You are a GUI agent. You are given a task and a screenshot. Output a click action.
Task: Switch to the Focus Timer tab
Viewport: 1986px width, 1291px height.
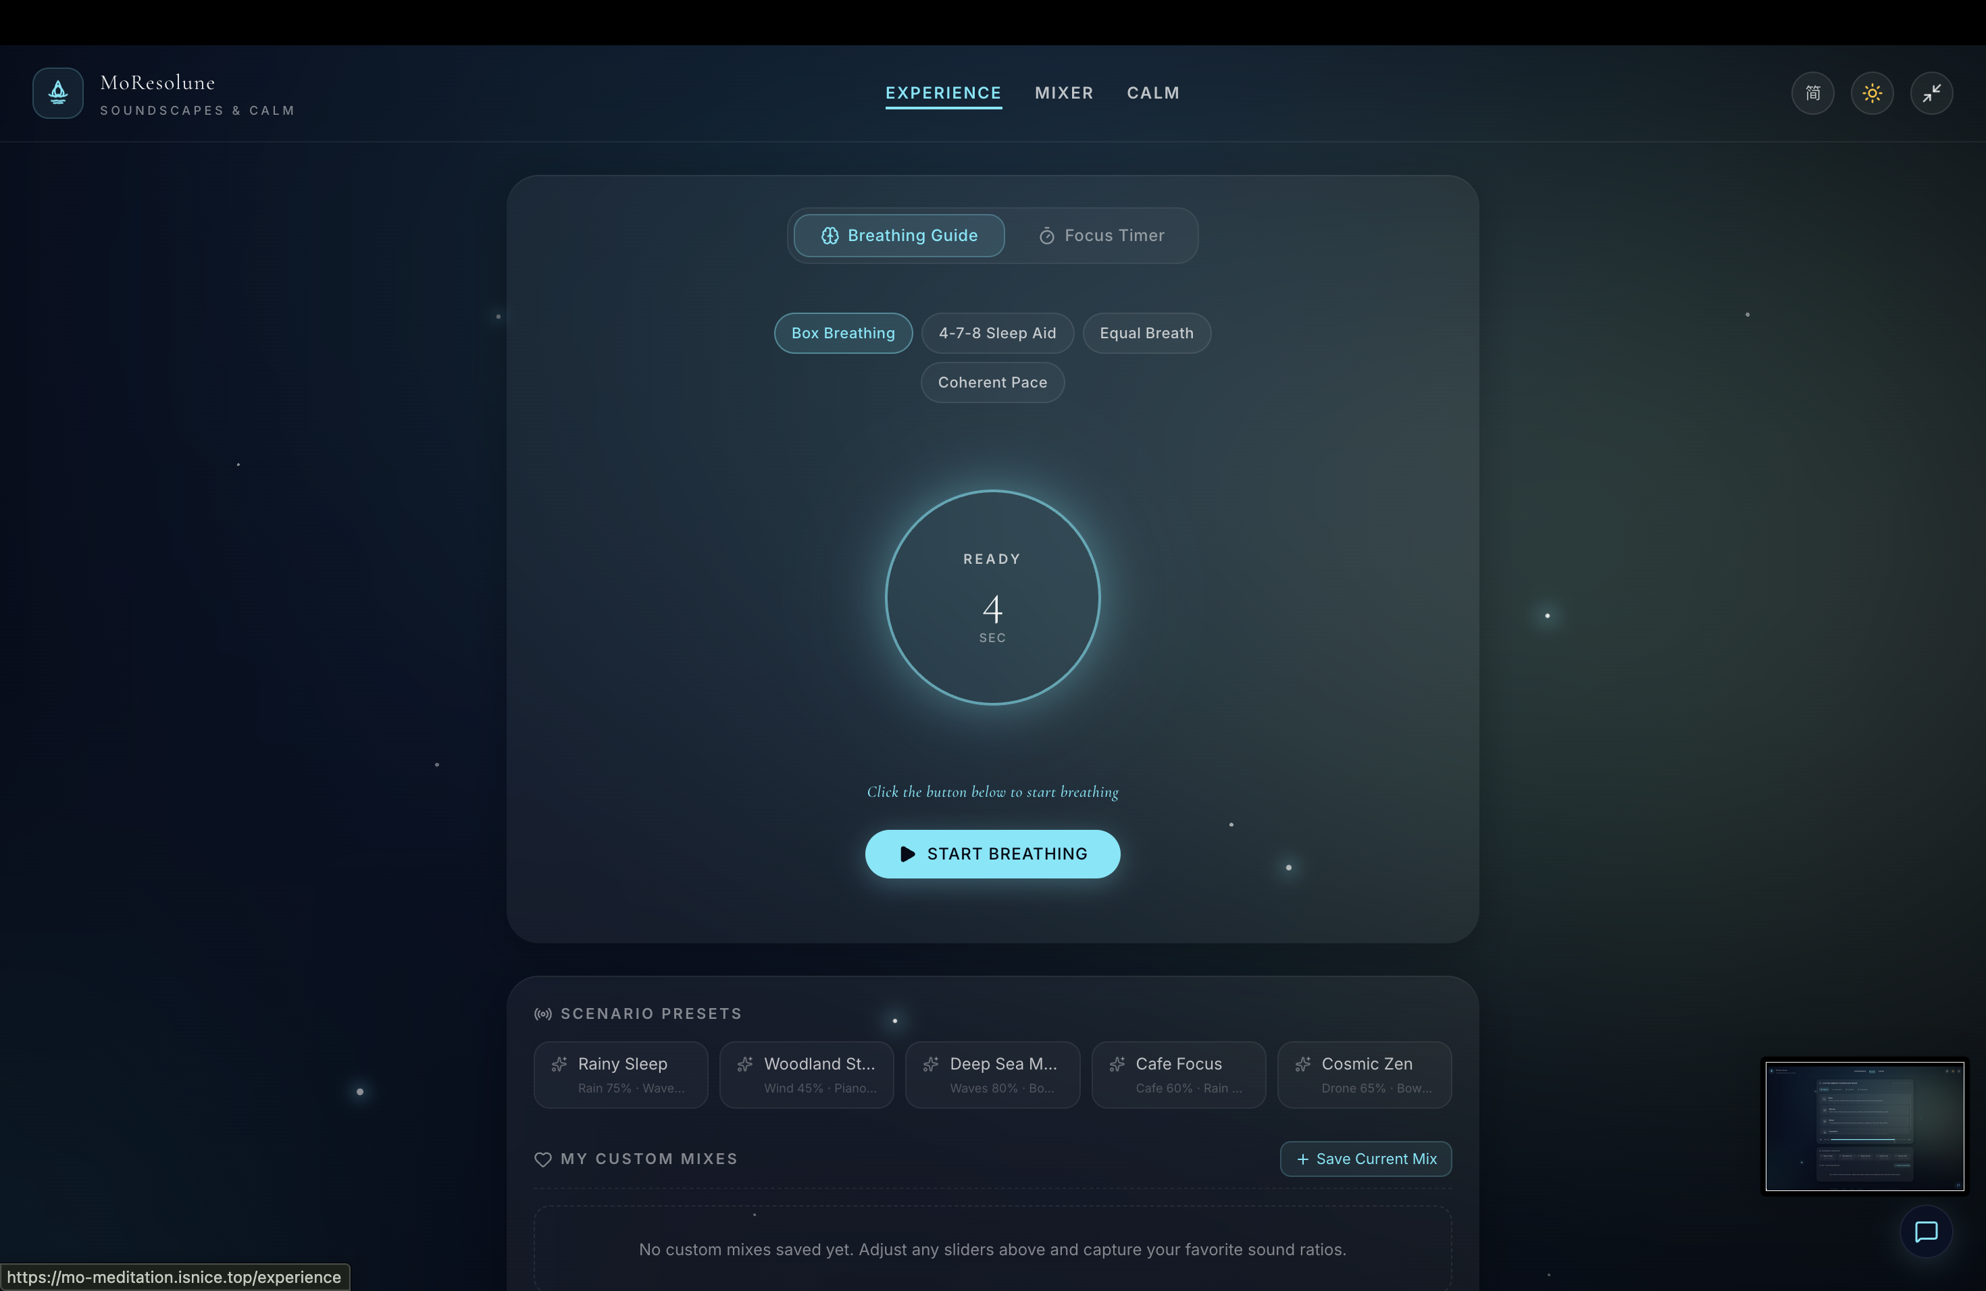point(1102,236)
